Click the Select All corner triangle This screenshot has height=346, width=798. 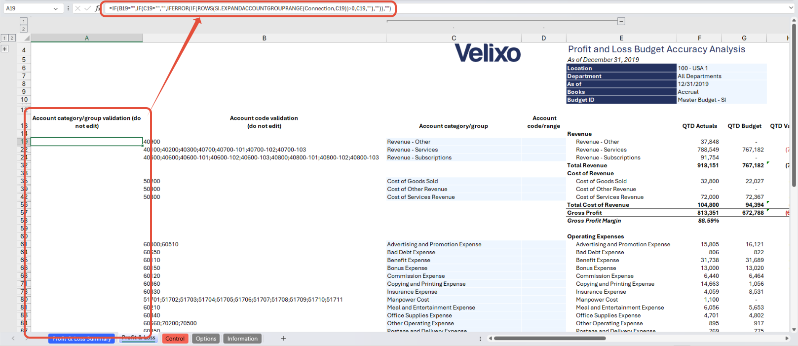tap(27, 38)
